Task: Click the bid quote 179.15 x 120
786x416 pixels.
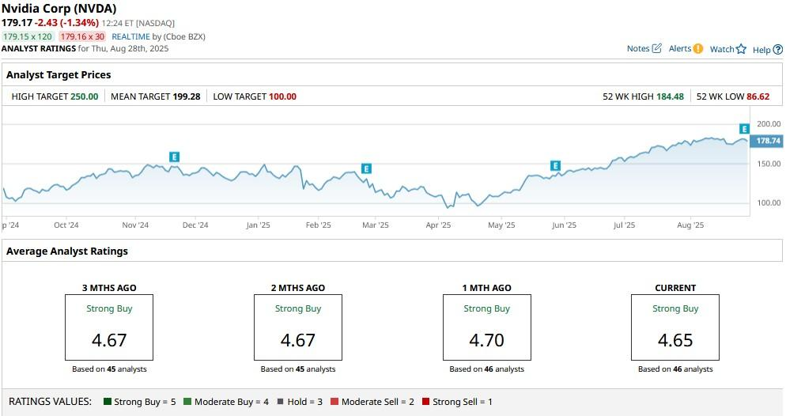Action: click(28, 36)
